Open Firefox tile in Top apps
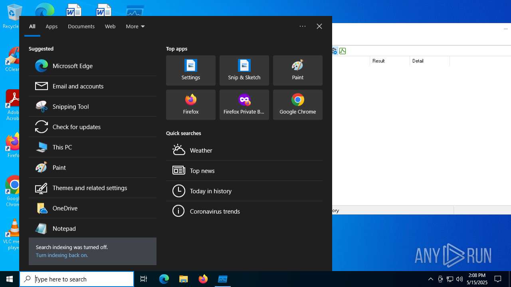 (191, 105)
